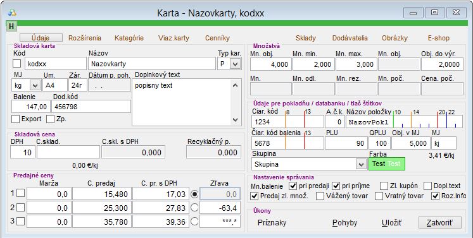The width and height of the screenshot is (473, 238).
Task: Enable the Zl. kupón checkbox
Action: [384, 186]
